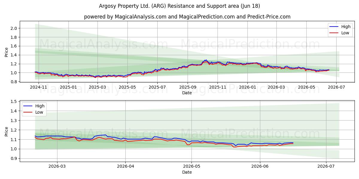The height and width of the screenshot is (179, 359).
Task: Click the '0.8' price tick label
Action: [x=14, y=81]
